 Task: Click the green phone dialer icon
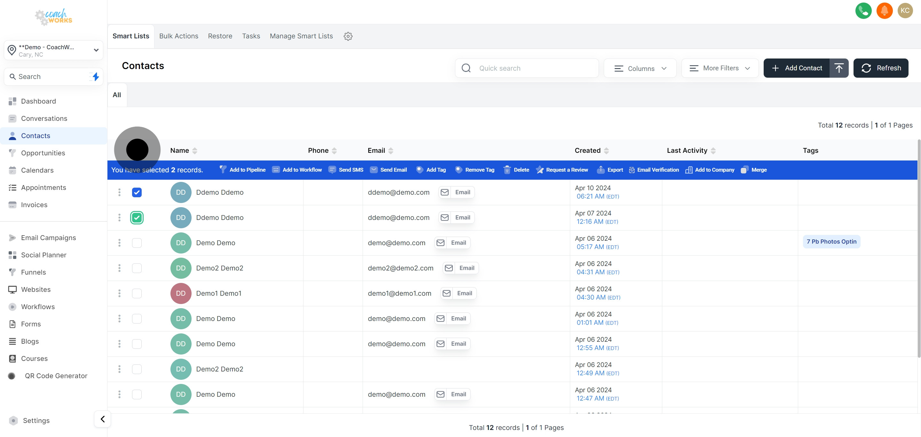tap(863, 11)
